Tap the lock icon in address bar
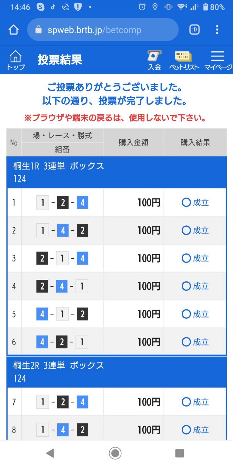 (39, 30)
